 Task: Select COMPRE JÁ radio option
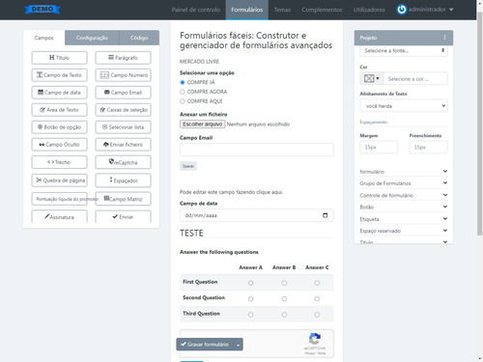click(x=183, y=82)
